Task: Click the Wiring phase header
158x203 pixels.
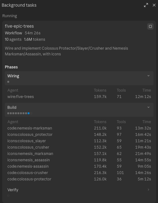Action: pos(79,78)
